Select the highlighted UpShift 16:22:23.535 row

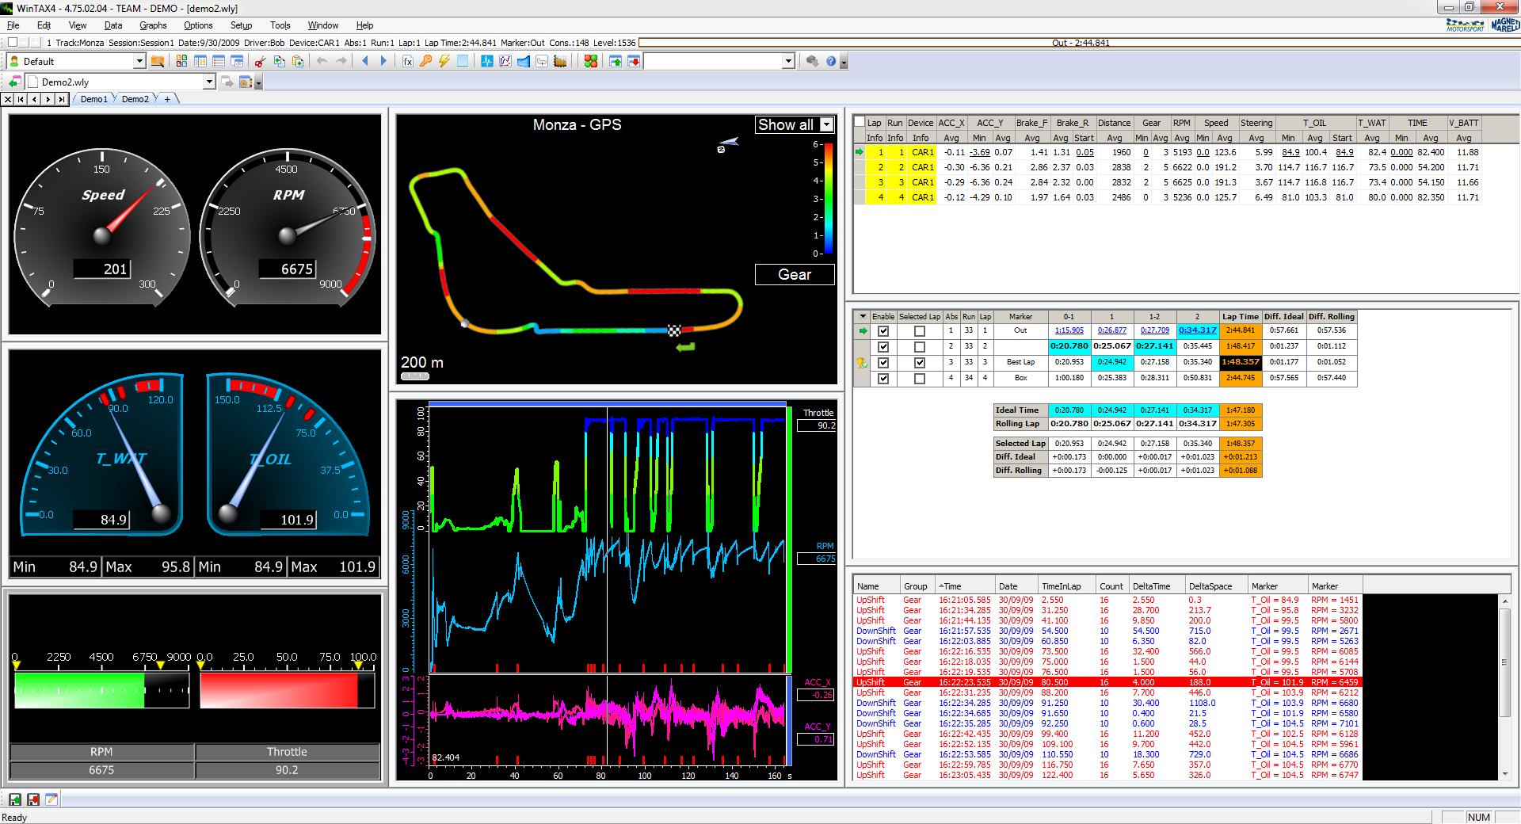(x=1107, y=682)
